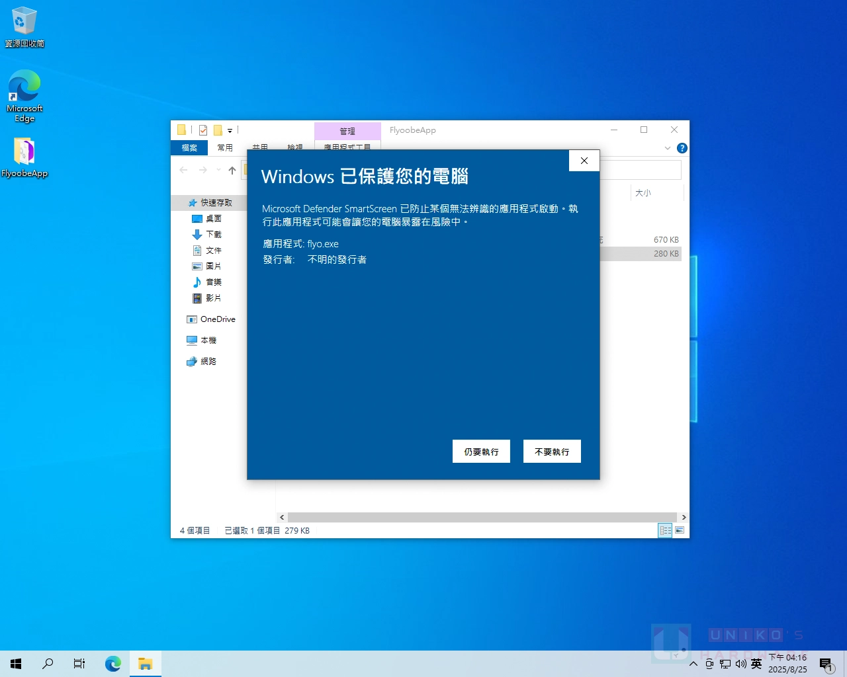Click the horizontal scrollbar right arrow
Image resolution: width=847 pixels, height=677 pixels.
point(684,518)
